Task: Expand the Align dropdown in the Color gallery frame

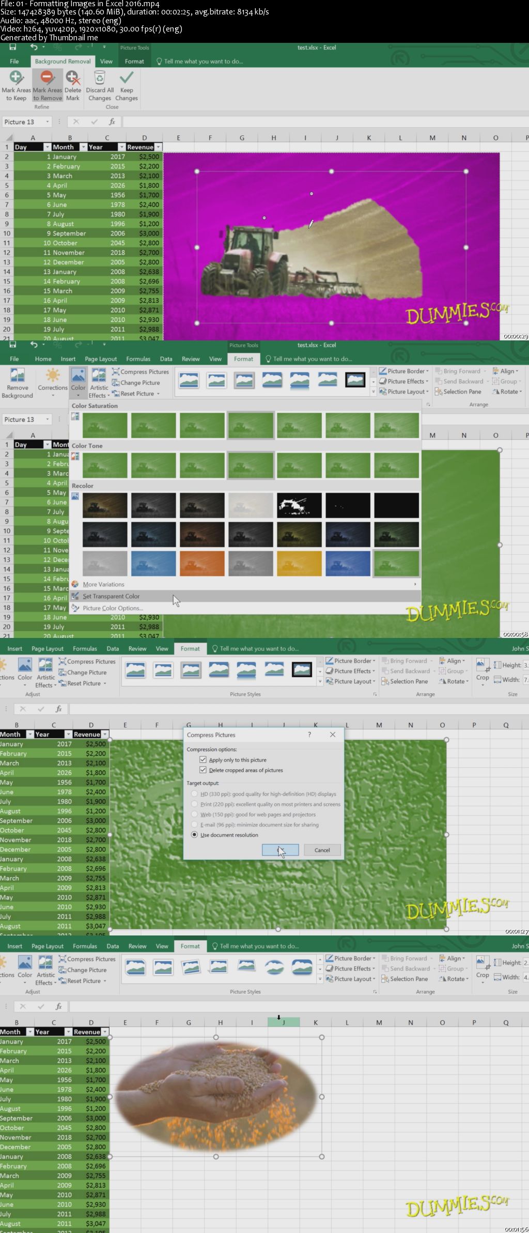Action: [x=517, y=371]
